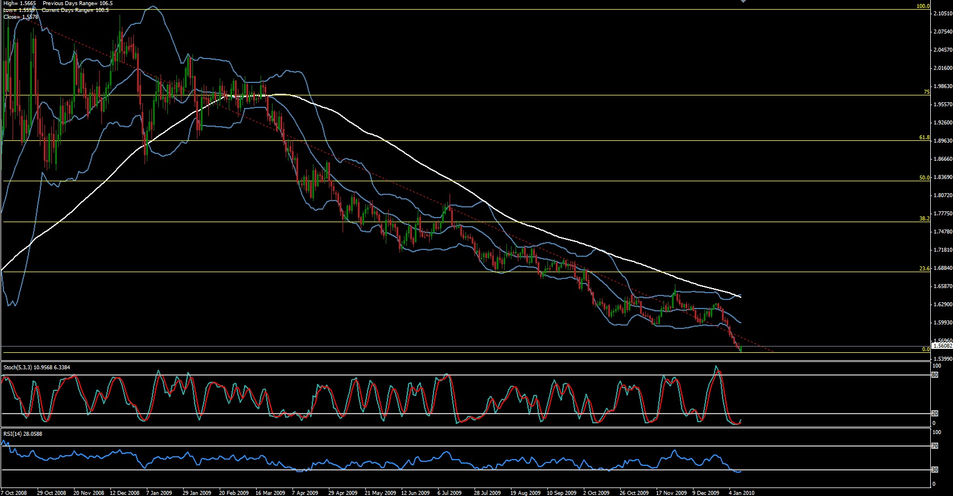Select the 50.0 Fibonacci level label

[x=924, y=178]
